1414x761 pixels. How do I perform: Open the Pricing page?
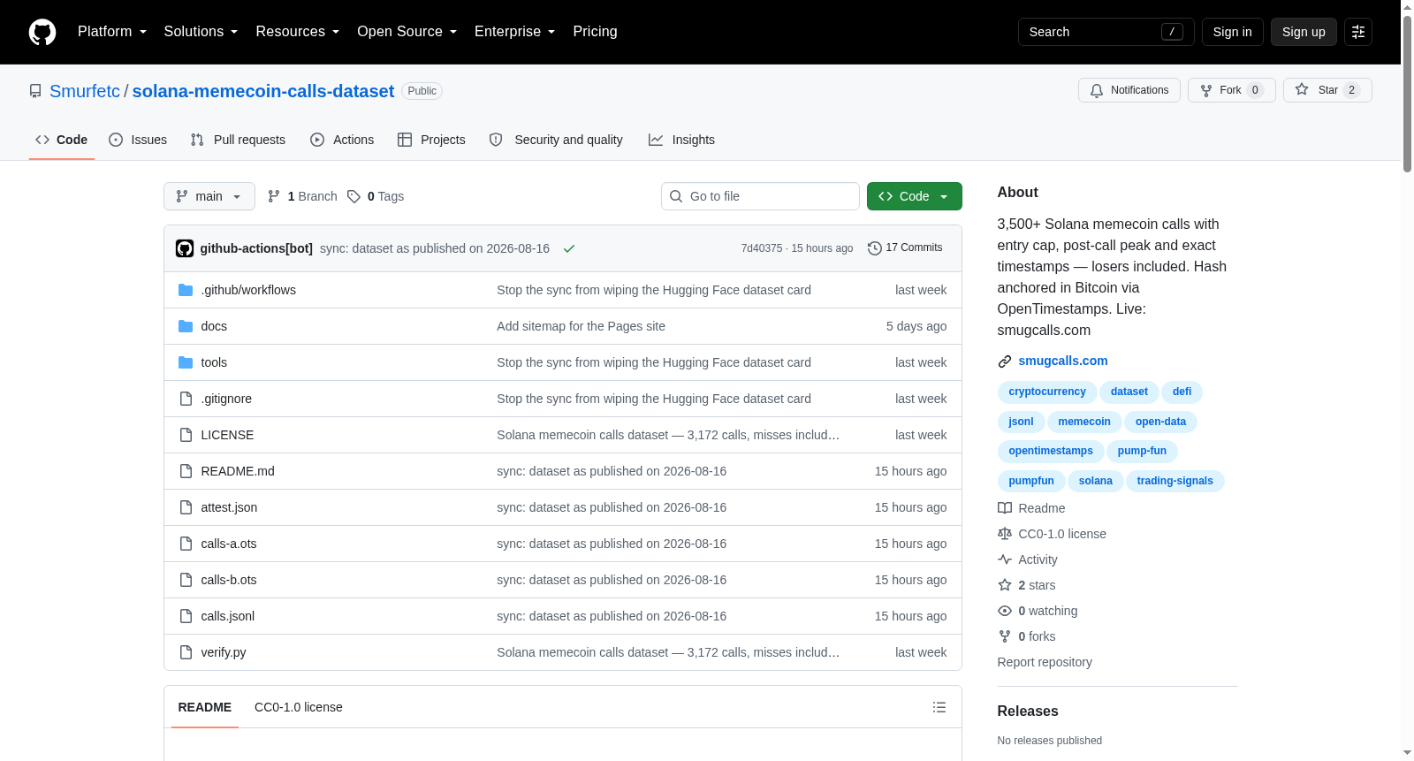[596, 32]
